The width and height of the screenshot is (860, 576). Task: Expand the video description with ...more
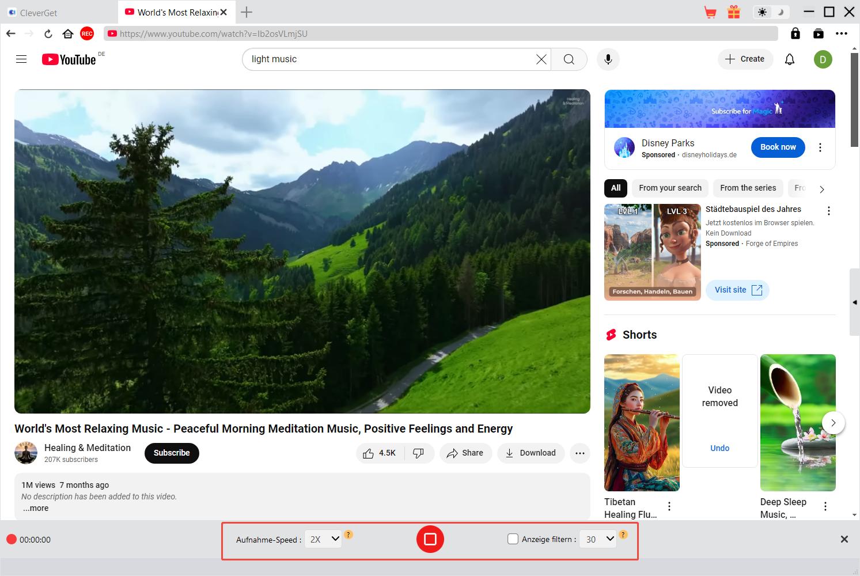tap(36, 508)
